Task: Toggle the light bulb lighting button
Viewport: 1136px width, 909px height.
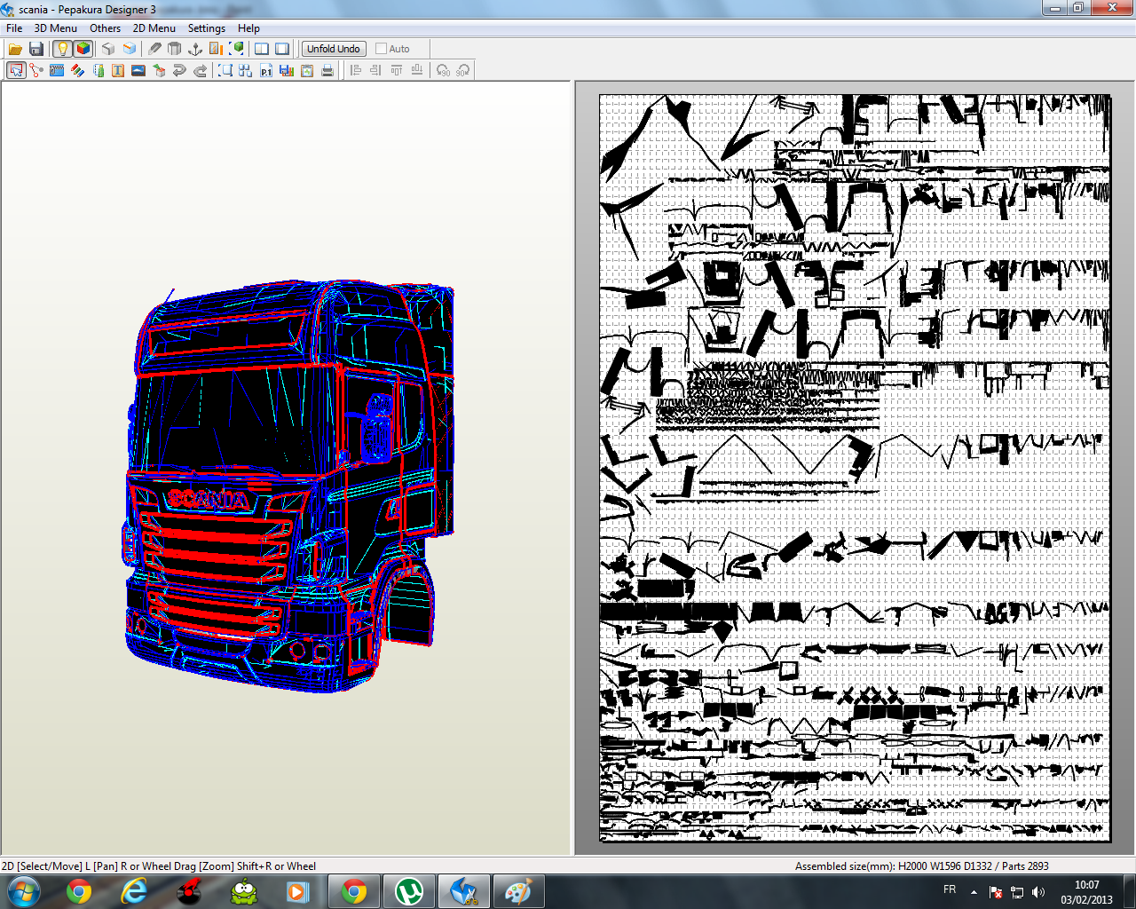Action: (x=62, y=49)
